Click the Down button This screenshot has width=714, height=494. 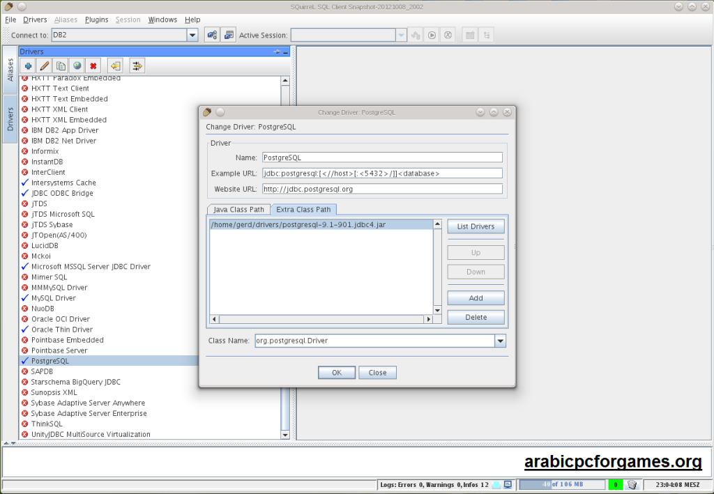click(476, 272)
